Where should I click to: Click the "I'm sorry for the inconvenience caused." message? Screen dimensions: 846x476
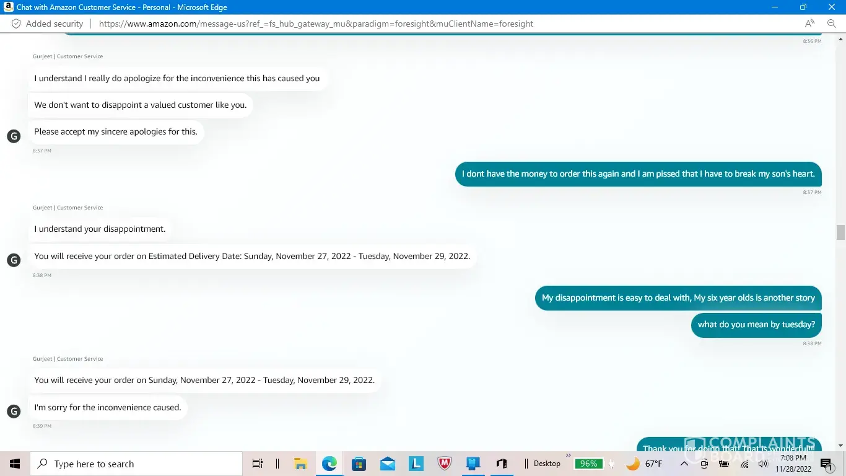(108, 407)
